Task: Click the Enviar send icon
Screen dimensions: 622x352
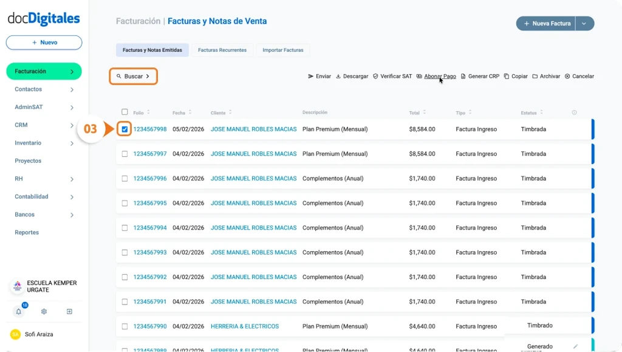Action: pos(311,77)
